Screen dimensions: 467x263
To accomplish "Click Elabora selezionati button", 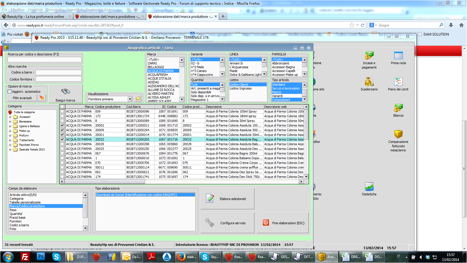I will tap(227, 199).
